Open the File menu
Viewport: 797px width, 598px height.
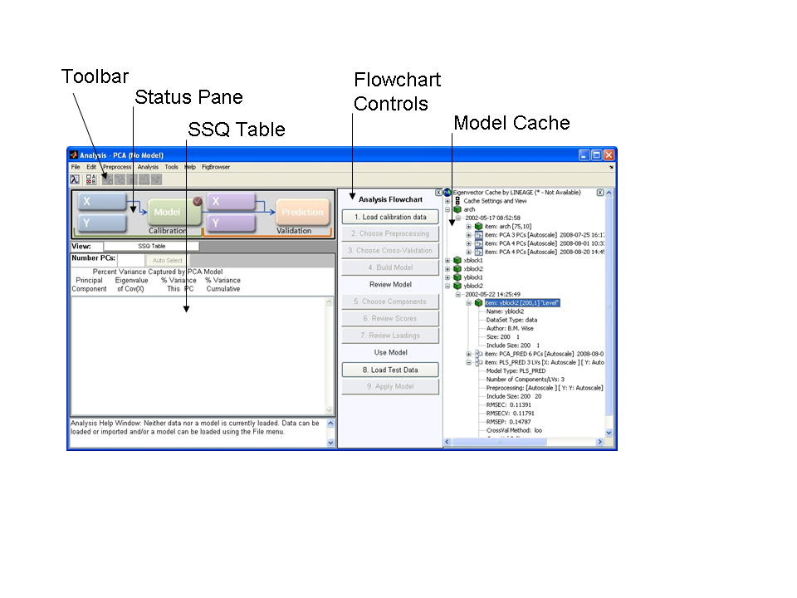76,167
